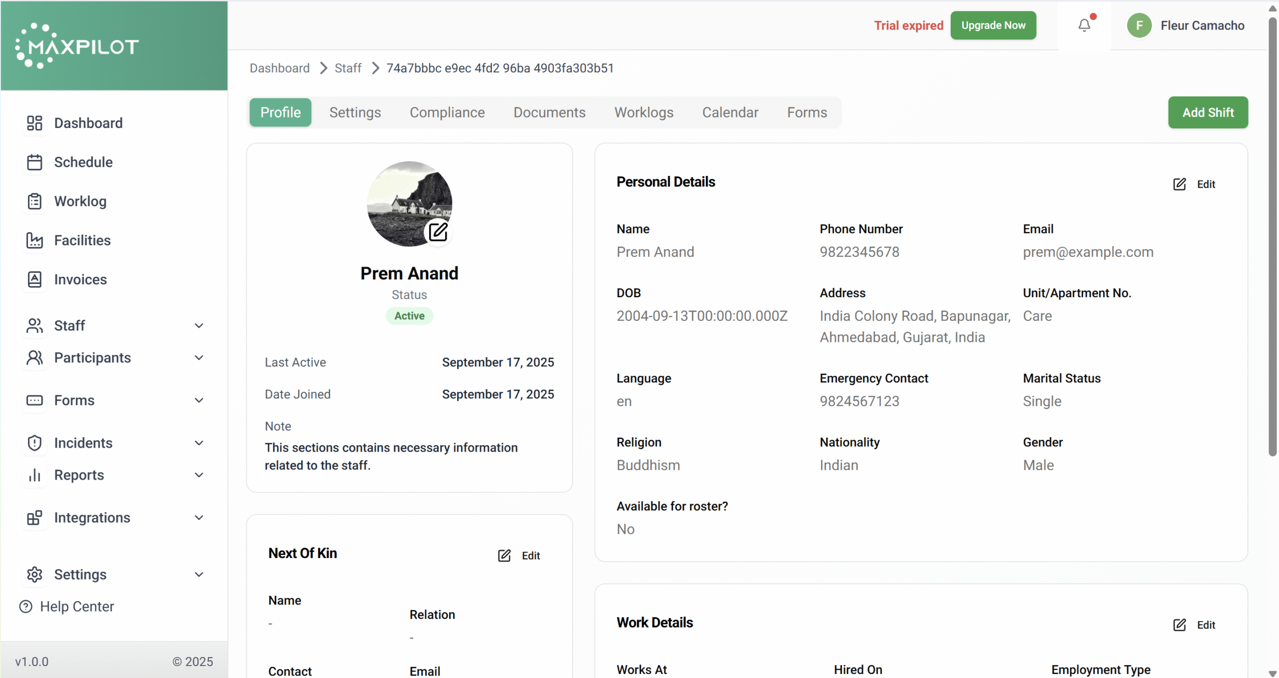The image size is (1279, 678).
Task: Open the notification bell icon
Action: pyautogui.click(x=1084, y=25)
